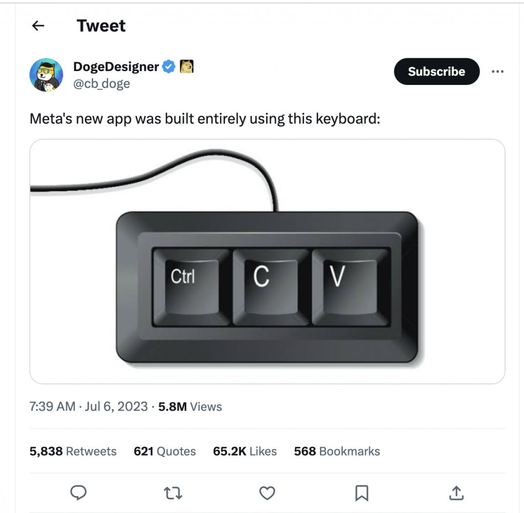Click the @cb_doge handle
Screen dimensions: 524x513
[102, 83]
